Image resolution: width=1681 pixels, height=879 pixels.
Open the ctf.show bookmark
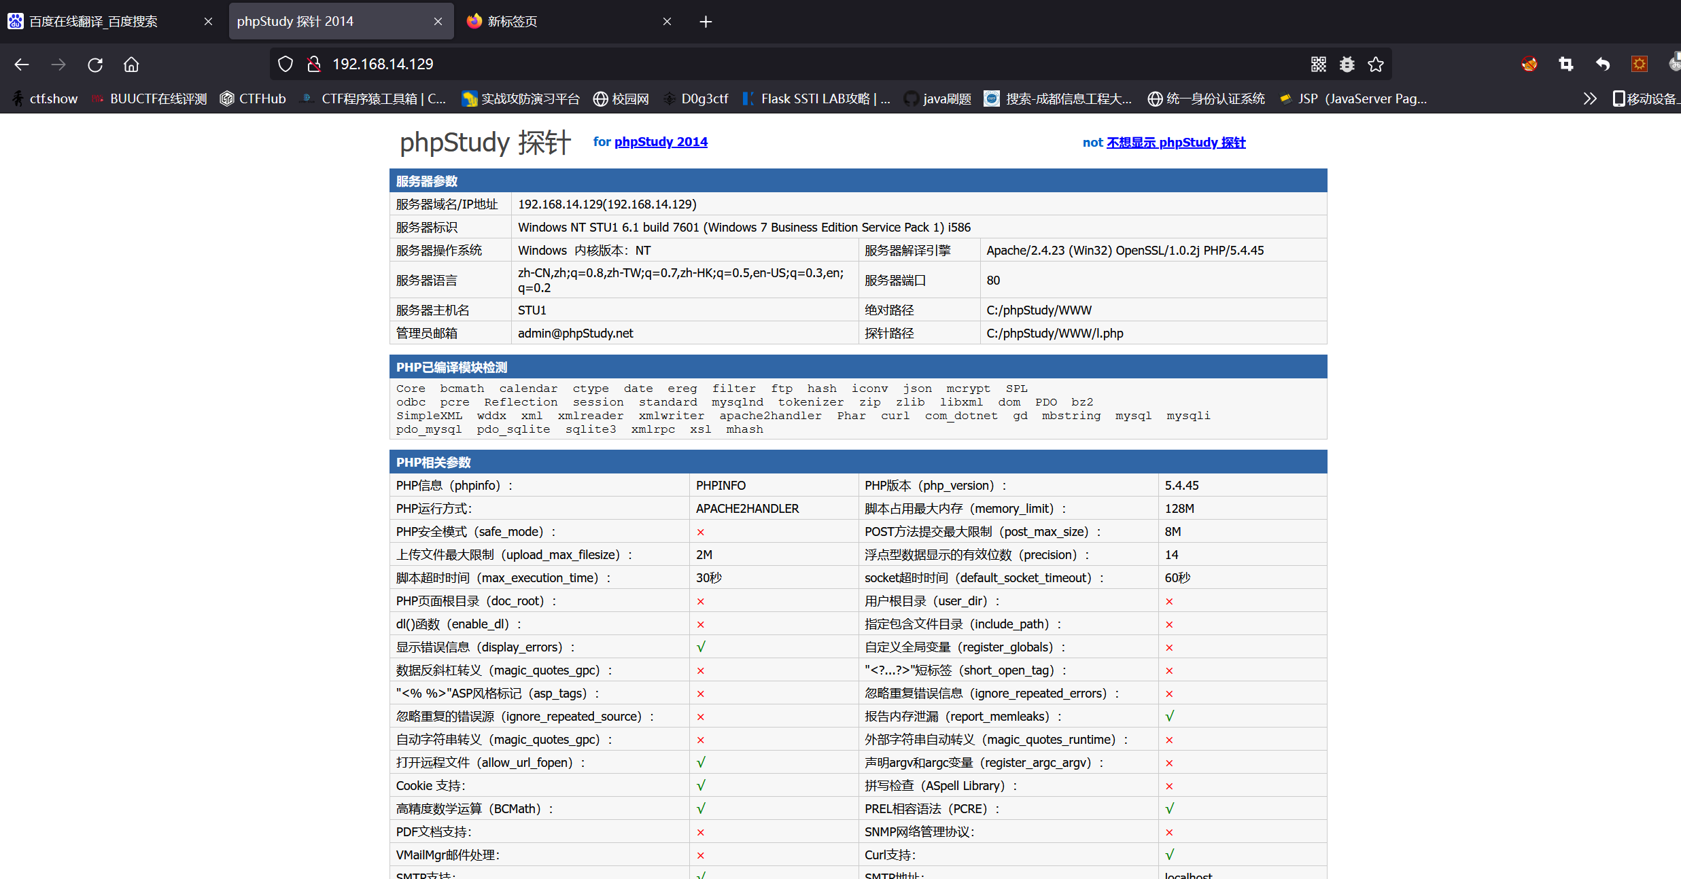[45, 99]
